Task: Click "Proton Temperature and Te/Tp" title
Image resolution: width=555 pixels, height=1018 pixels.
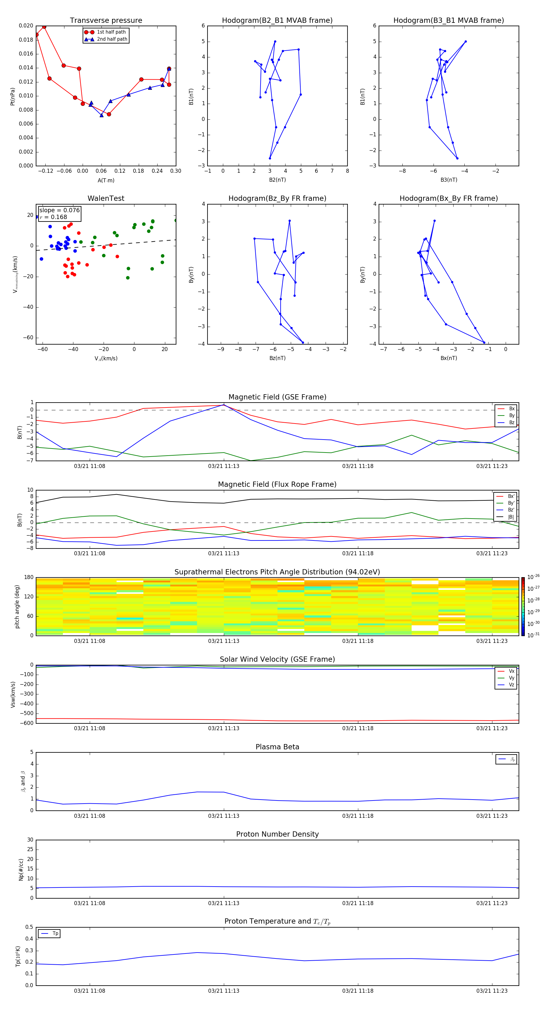Action: coord(277,921)
